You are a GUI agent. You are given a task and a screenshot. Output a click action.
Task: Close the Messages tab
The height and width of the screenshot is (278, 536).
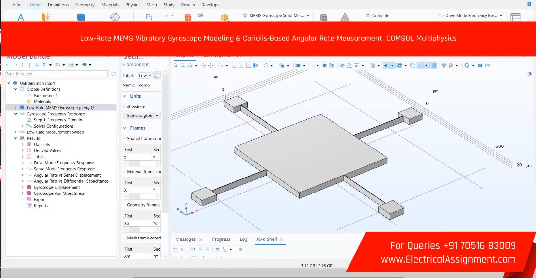point(201,239)
